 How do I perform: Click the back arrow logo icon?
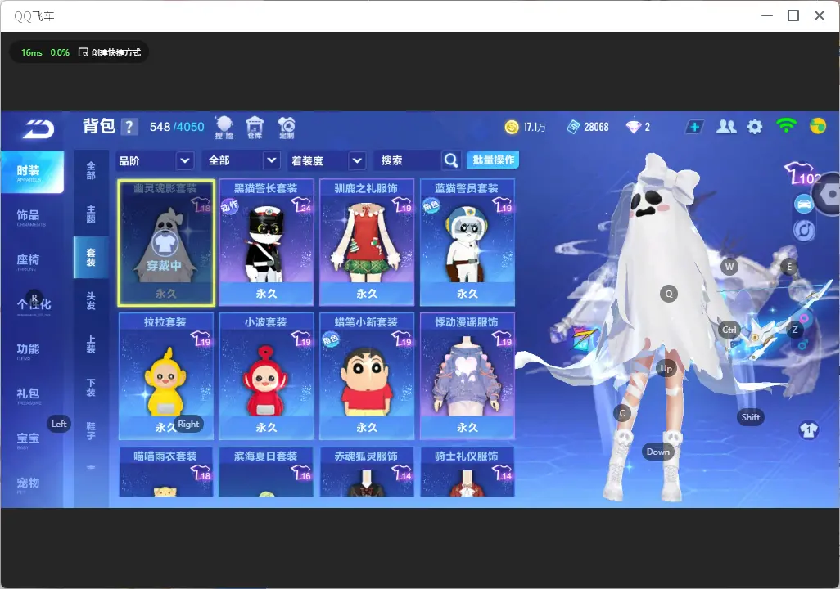(x=38, y=128)
